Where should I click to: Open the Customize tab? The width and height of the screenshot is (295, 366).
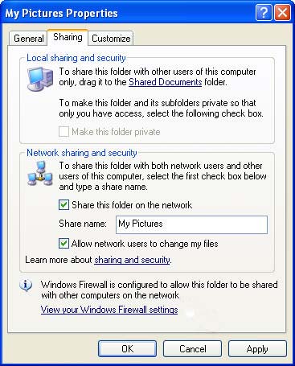(x=111, y=39)
